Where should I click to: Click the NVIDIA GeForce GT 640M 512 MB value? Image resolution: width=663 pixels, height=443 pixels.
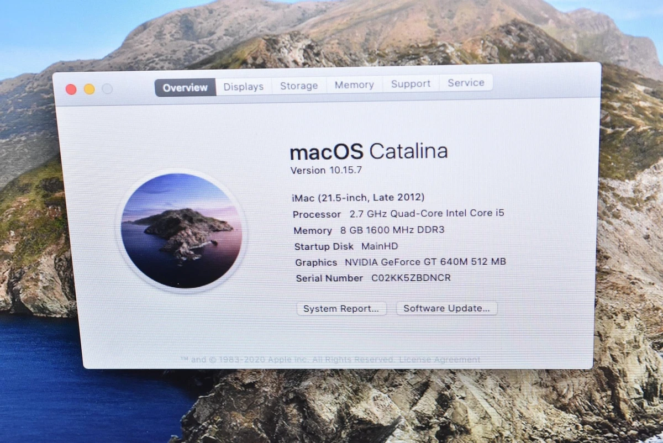coord(425,262)
